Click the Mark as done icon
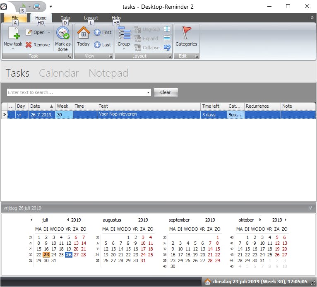The height and width of the screenshot is (287, 317). pyautogui.click(x=63, y=33)
